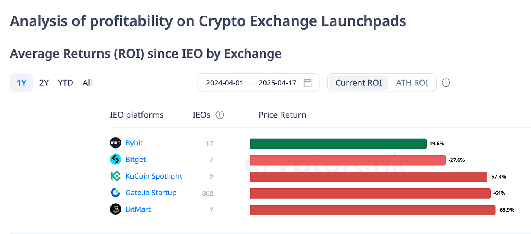
Task: Click the KuCoin Spotlight logo icon
Action: [x=115, y=176]
